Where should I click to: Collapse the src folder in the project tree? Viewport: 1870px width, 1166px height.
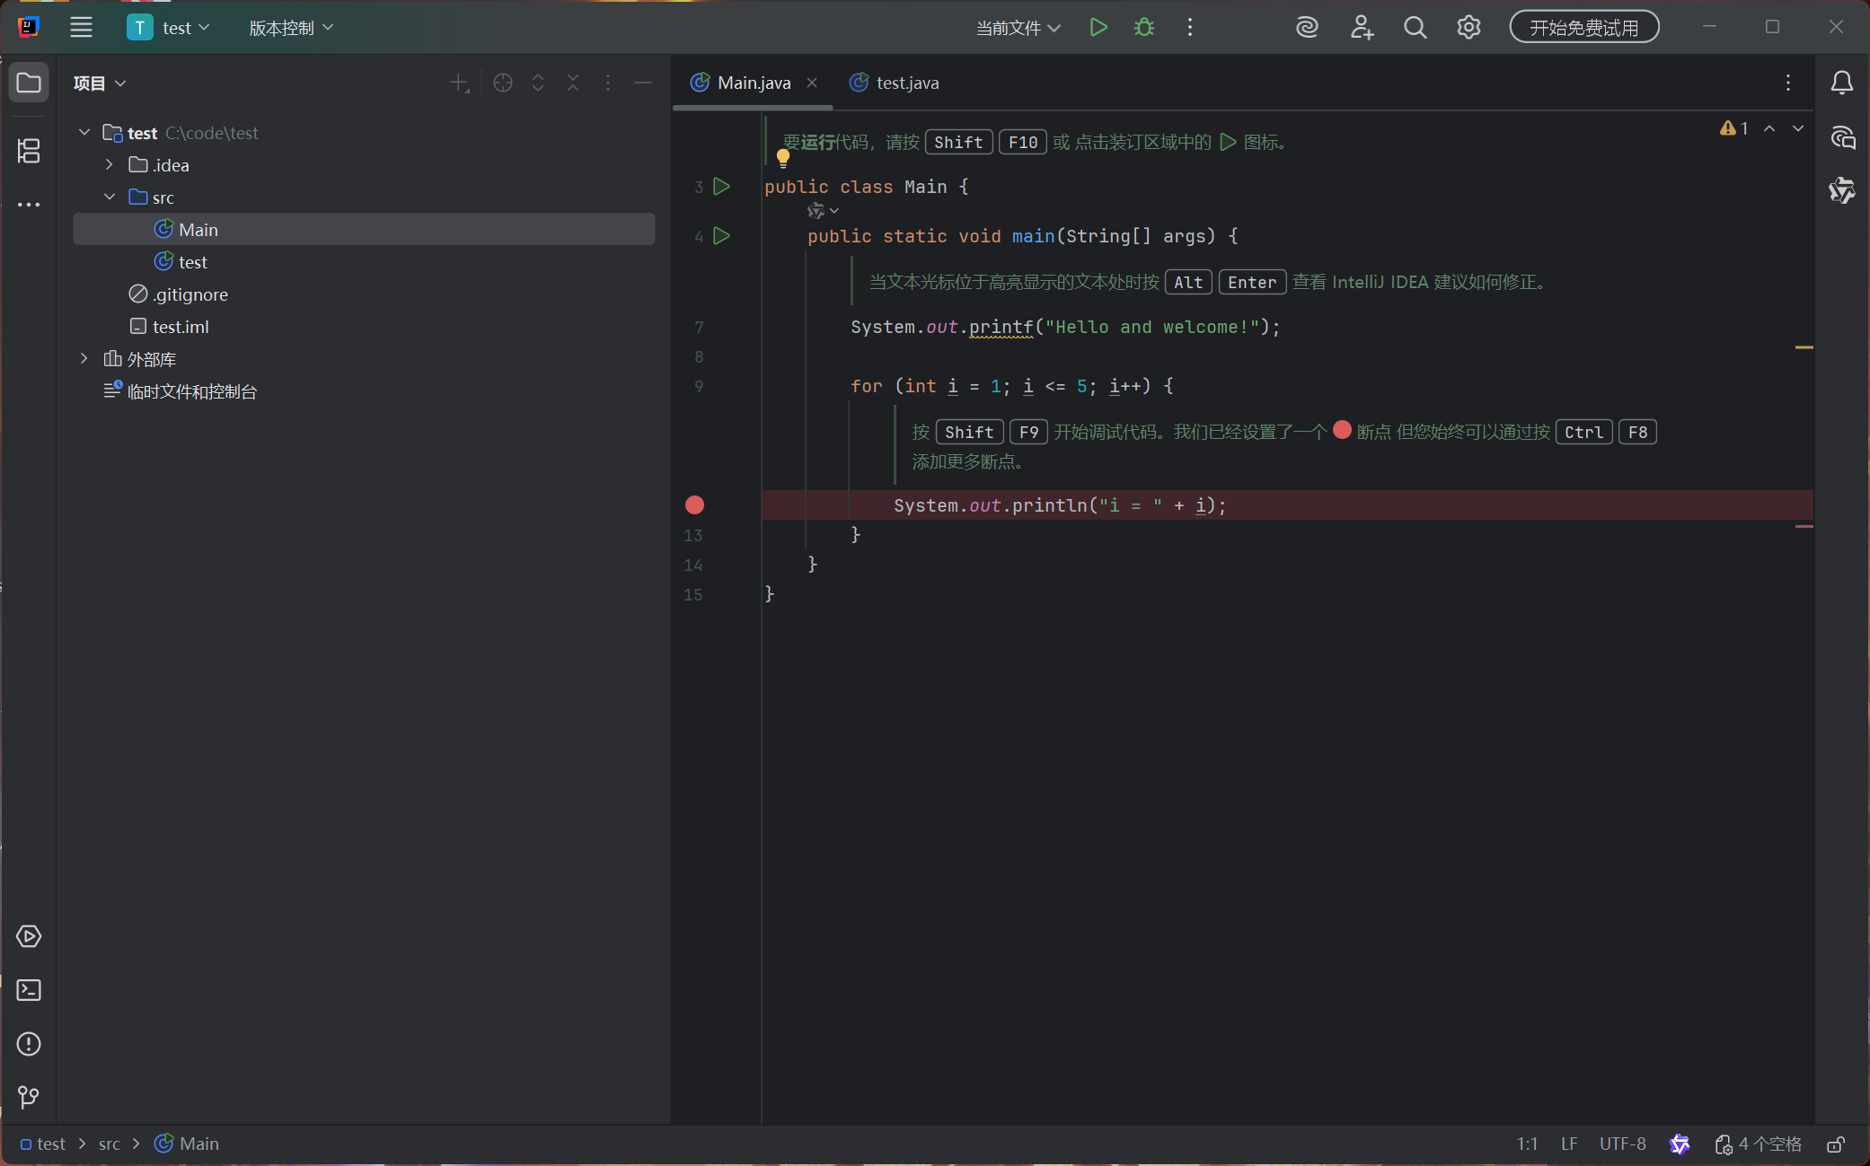click(x=110, y=197)
